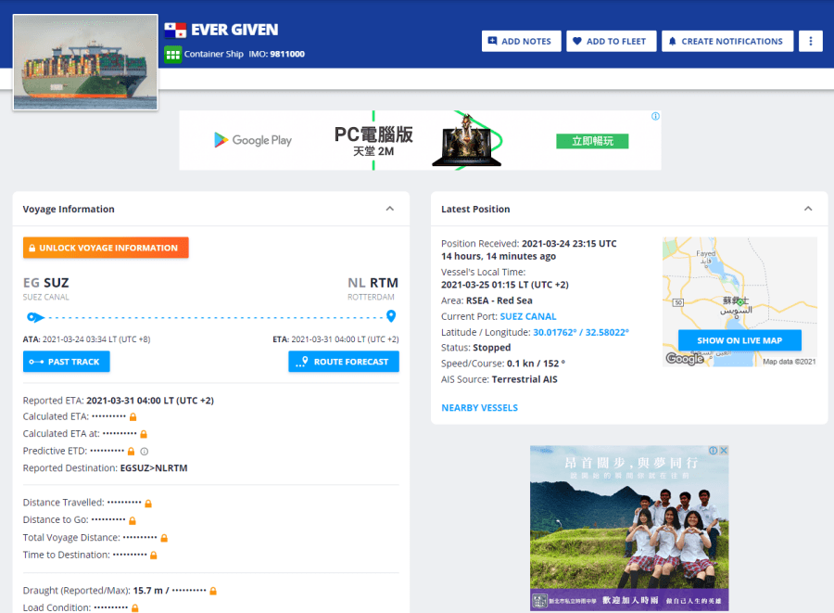Click Position Received timestamp text
Screen dimensions: 834x613
(569, 244)
